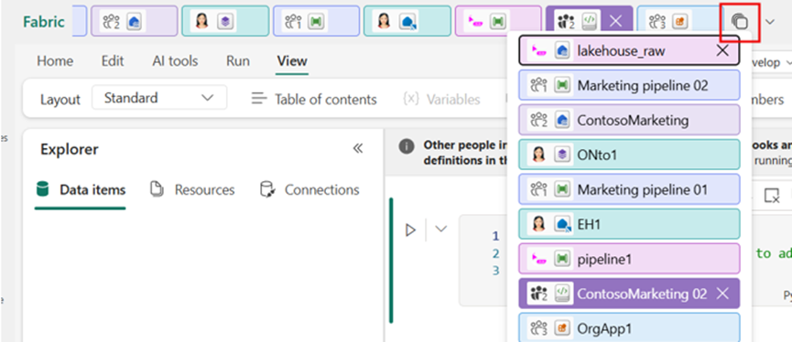This screenshot has width=792, height=342.
Task: Select ONto1 from the open tabs list
Action: 629,155
